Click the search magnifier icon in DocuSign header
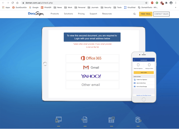The width and height of the screenshot is (179, 129). pos(135,14)
